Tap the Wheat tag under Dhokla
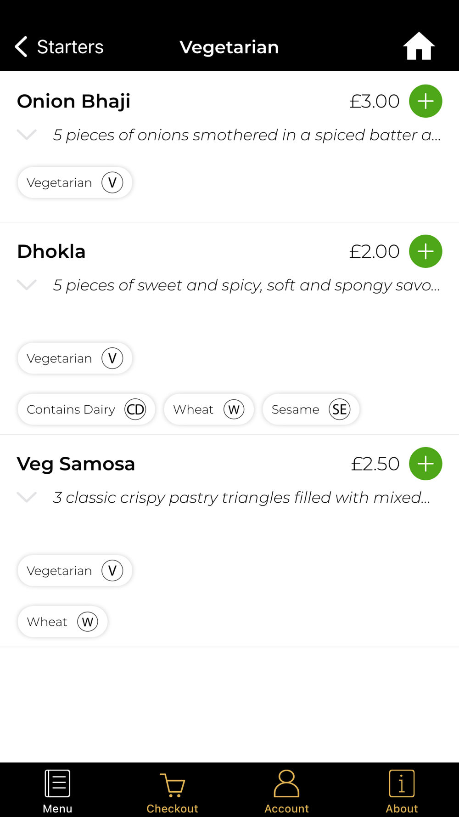The image size is (459, 817). point(208,409)
